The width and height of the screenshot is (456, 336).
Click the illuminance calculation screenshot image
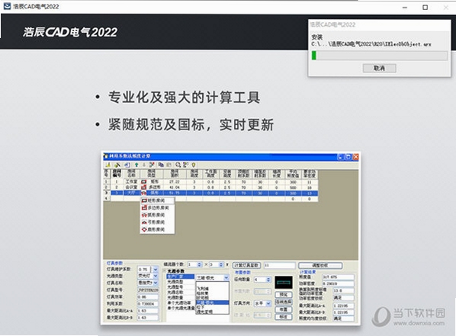230,238
